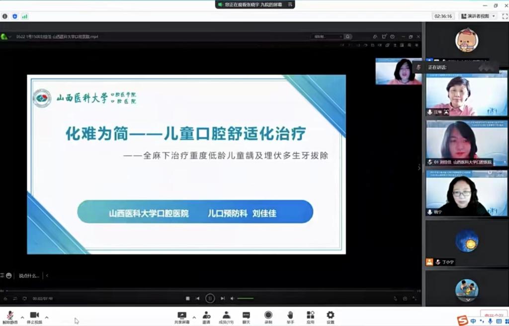Open the 应用 apps menu
This screenshot has height=326, width=509.
(x=310, y=318)
